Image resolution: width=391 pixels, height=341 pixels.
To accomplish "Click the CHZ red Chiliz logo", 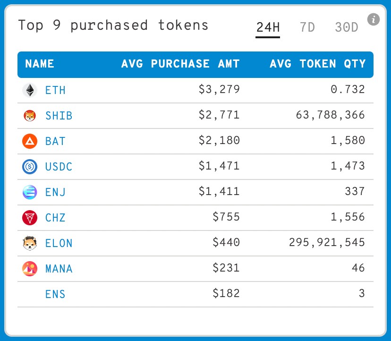I will pos(30,218).
